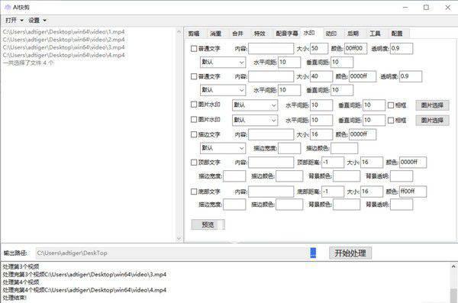Switch to the 后期 tab

tap(353, 34)
